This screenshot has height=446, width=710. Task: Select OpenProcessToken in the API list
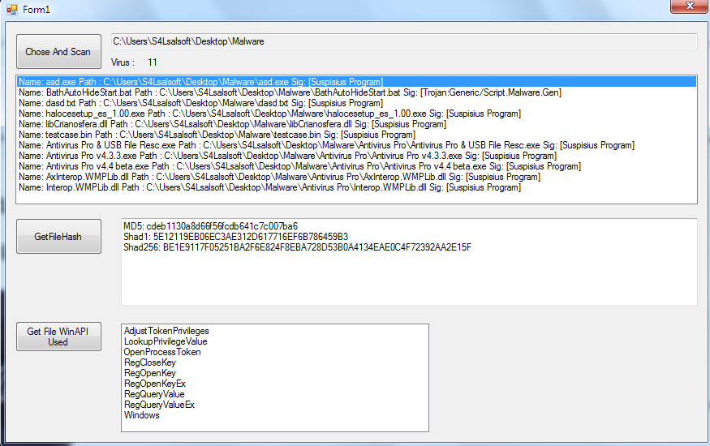tap(275, 352)
